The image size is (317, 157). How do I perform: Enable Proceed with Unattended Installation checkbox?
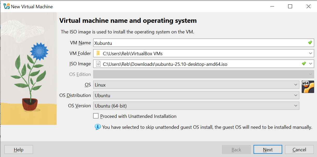point(96,116)
